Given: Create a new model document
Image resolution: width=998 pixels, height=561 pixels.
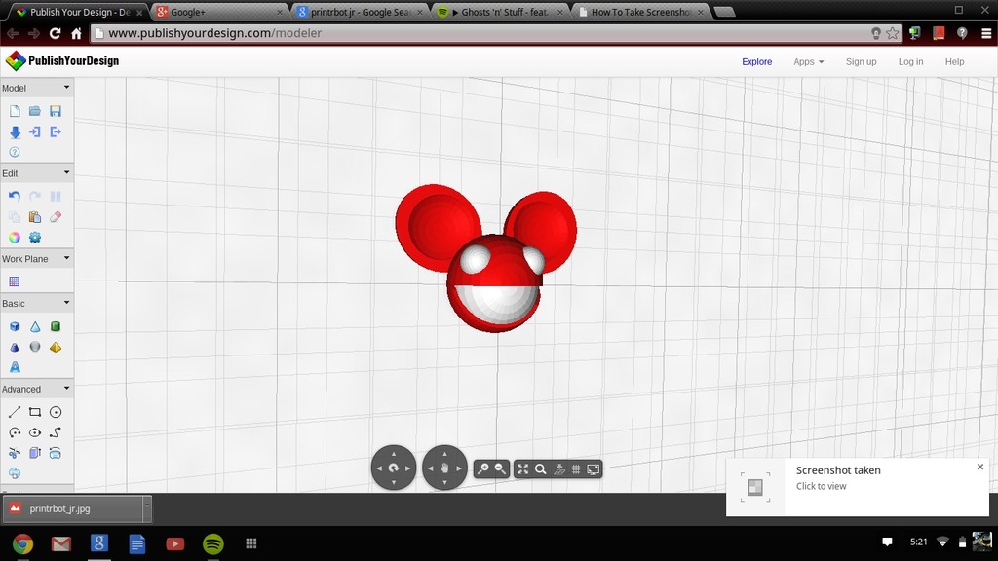Looking at the screenshot, I should click(15, 111).
